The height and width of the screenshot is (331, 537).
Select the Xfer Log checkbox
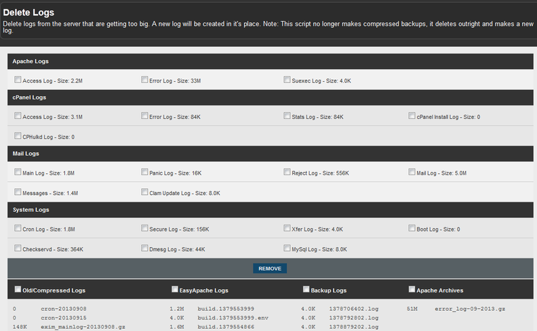point(287,228)
